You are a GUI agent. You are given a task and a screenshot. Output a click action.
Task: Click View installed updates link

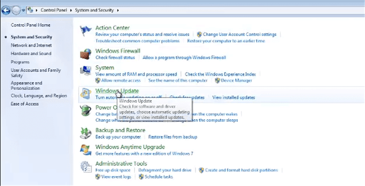(x=234, y=97)
